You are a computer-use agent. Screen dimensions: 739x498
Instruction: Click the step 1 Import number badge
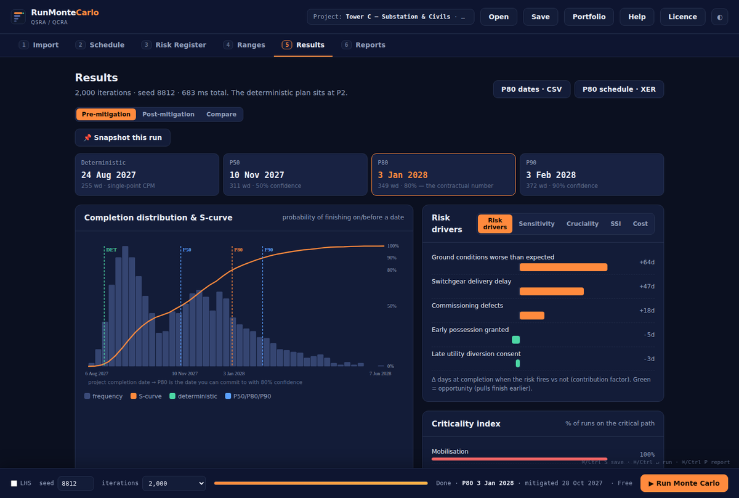click(x=24, y=45)
